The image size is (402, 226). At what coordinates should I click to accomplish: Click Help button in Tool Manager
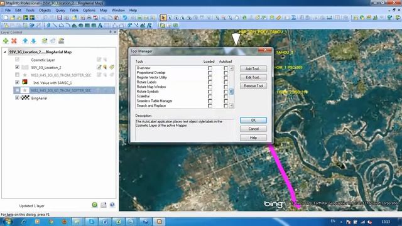[253, 137]
